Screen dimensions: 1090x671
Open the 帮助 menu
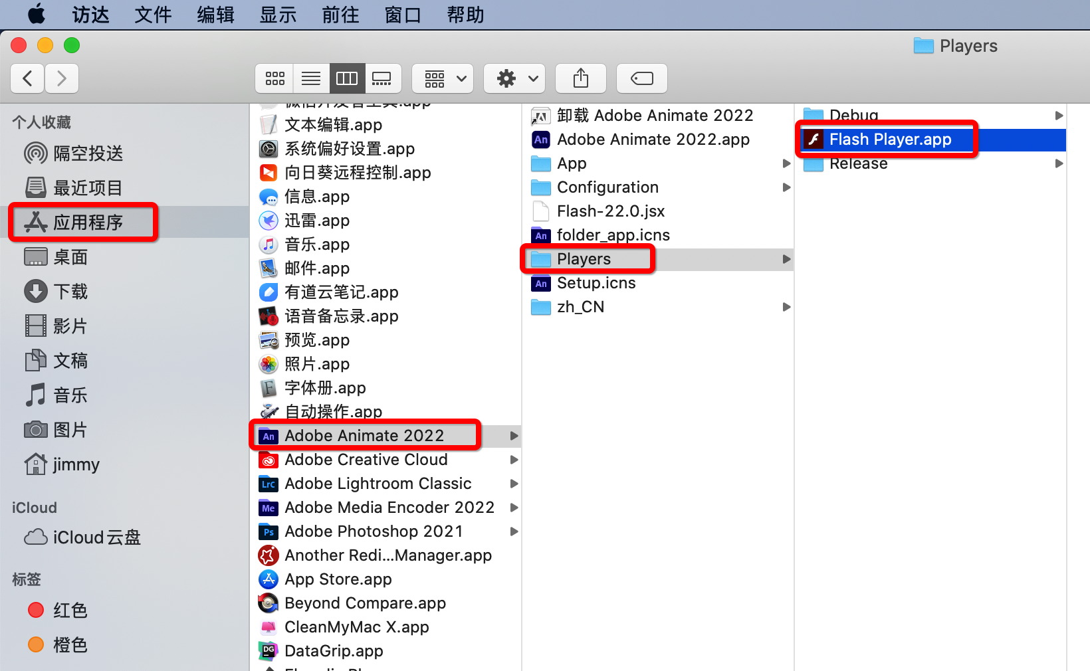pos(465,14)
